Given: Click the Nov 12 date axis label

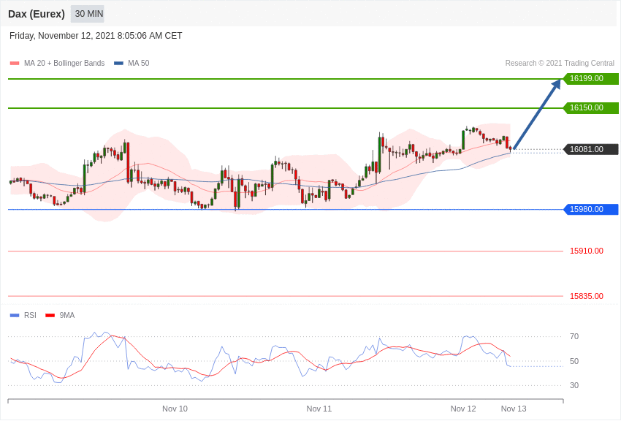Looking at the screenshot, I should click(463, 409).
